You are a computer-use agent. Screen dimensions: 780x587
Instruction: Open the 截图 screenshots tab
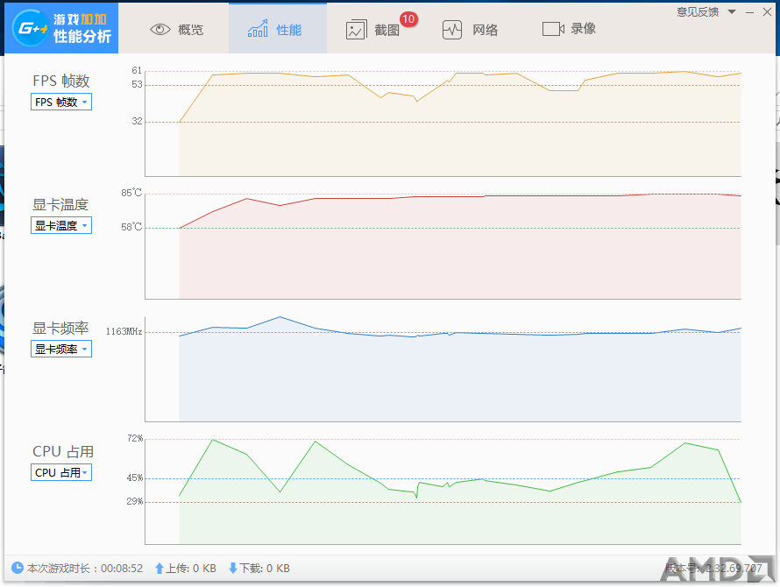(x=373, y=30)
